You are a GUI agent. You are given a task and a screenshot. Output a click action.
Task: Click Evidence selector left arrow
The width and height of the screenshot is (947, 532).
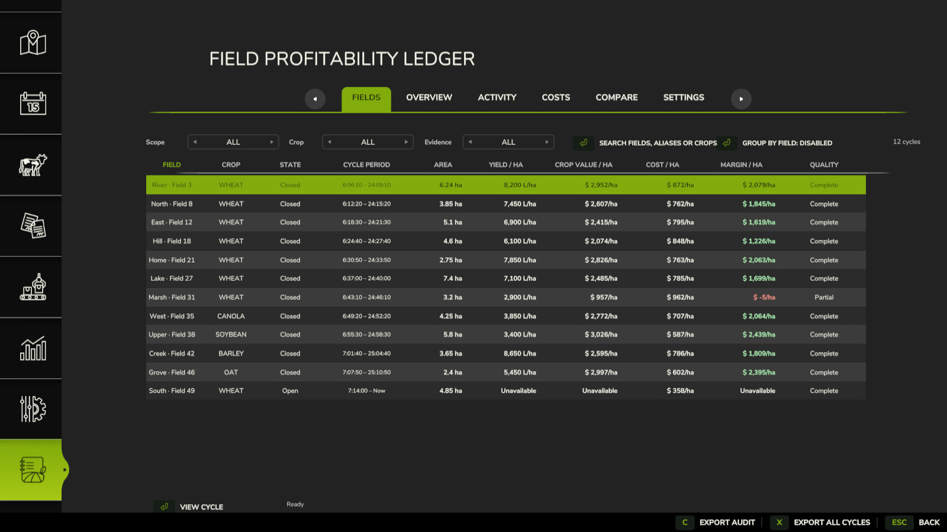click(470, 142)
